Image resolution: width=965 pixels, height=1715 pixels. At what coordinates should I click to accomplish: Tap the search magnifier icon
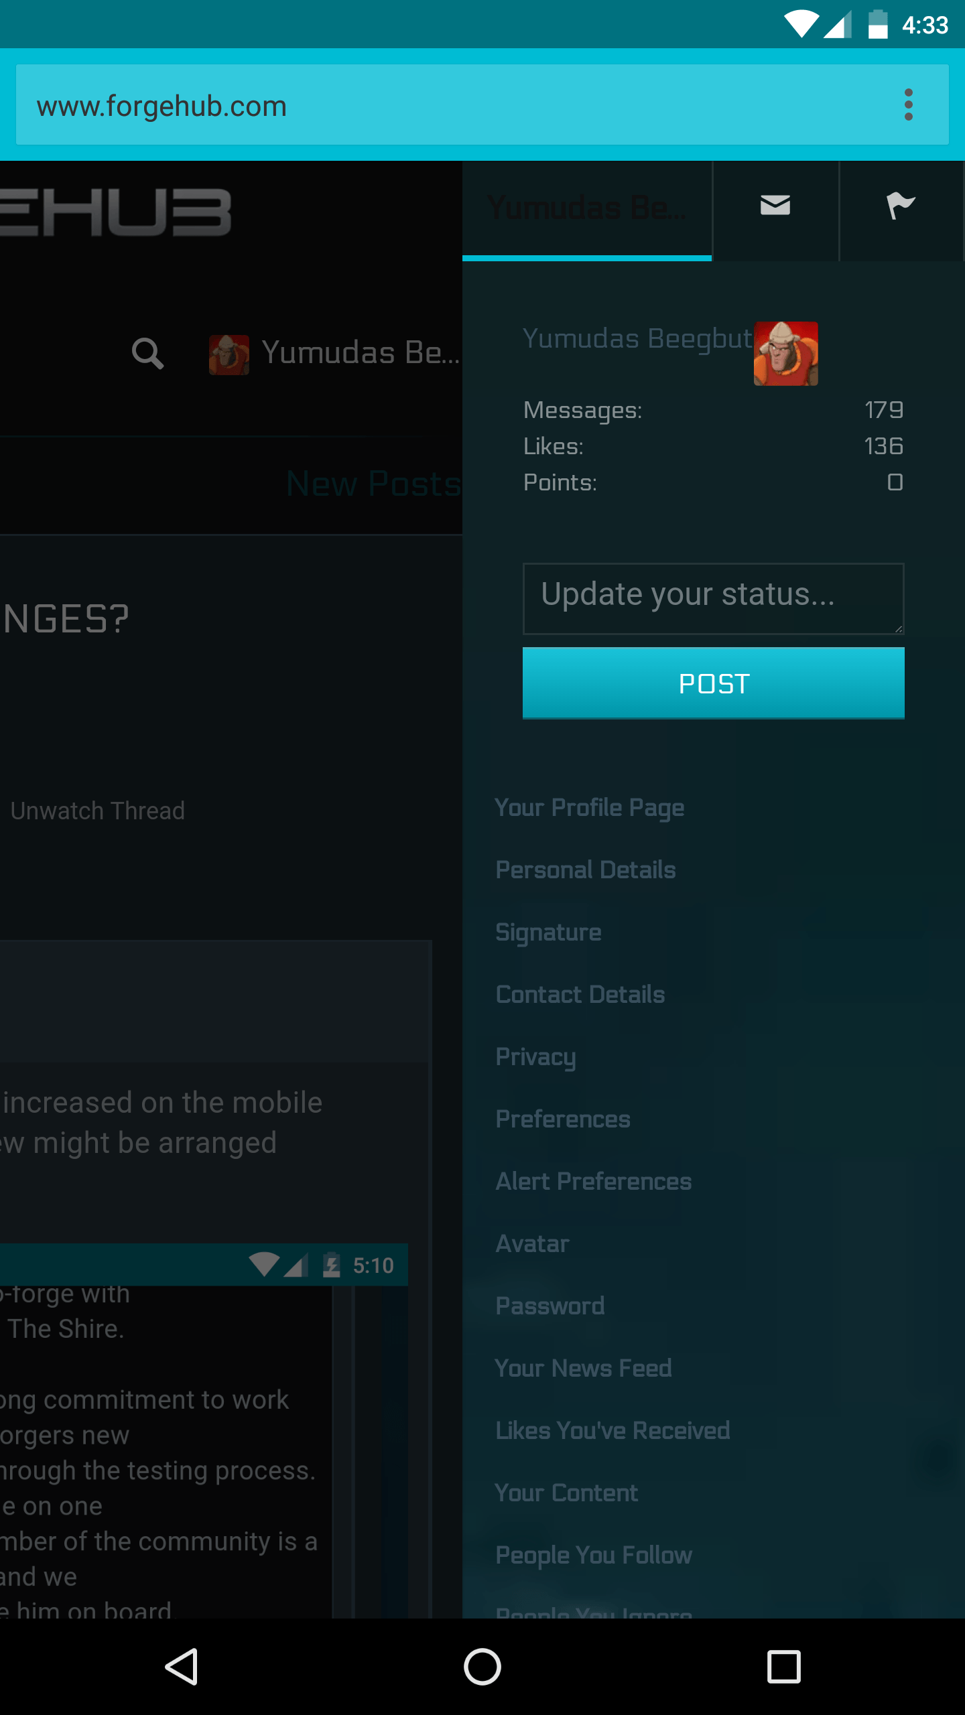pos(147,353)
